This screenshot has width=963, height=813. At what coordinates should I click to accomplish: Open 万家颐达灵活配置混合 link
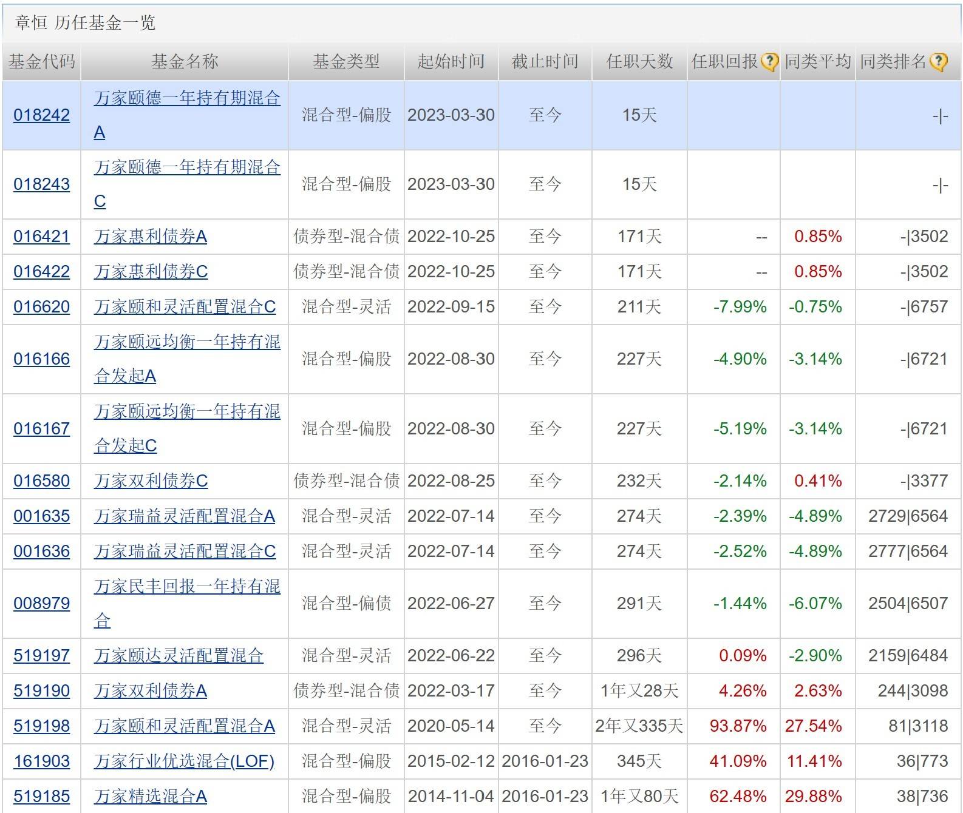[179, 656]
